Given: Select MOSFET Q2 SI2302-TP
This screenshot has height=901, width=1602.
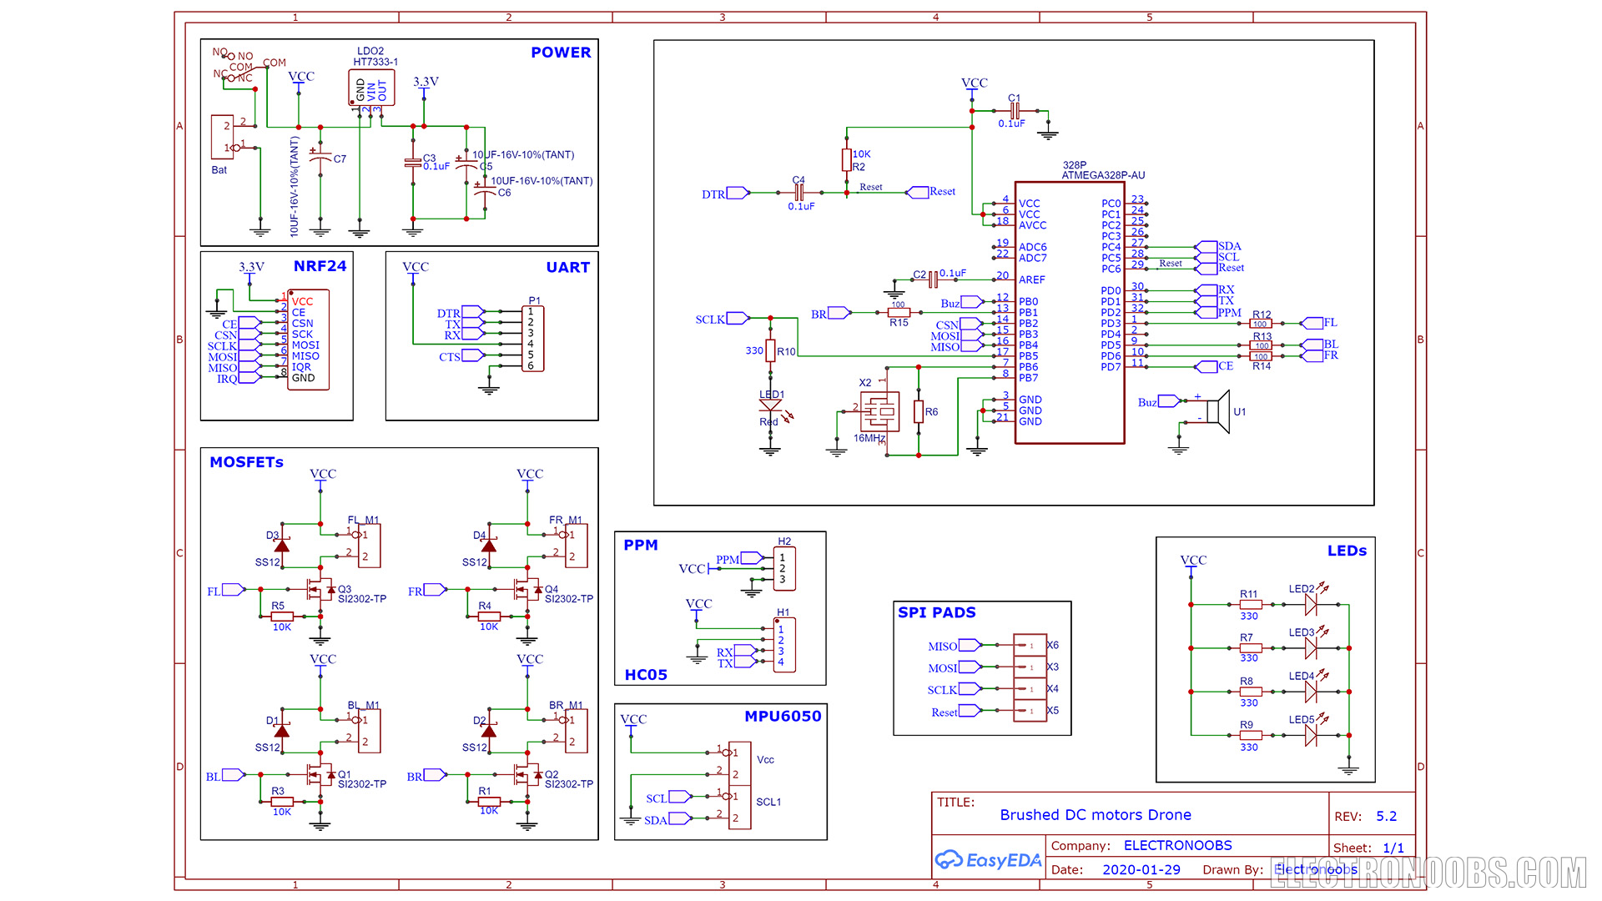Looking at the screenshot, I should pos(527,775).
